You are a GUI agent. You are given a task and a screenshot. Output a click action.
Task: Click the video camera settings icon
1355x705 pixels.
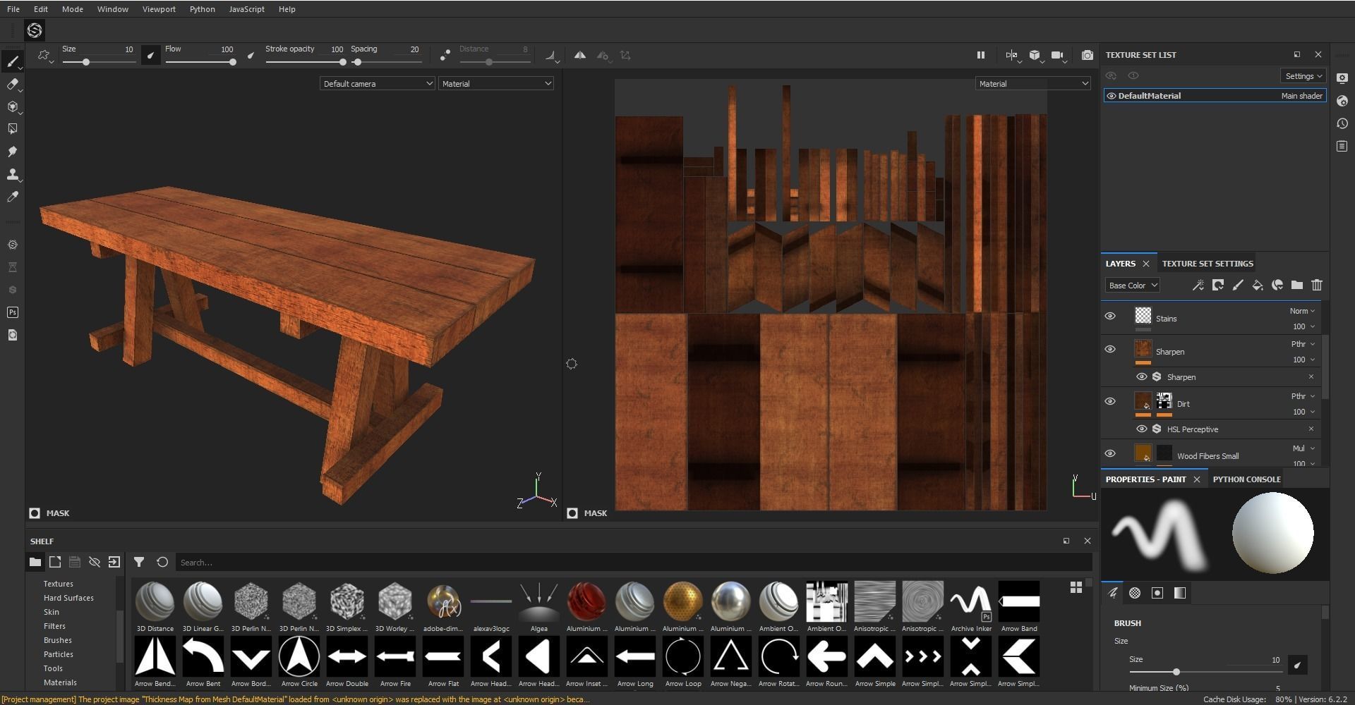(1057, 55)
